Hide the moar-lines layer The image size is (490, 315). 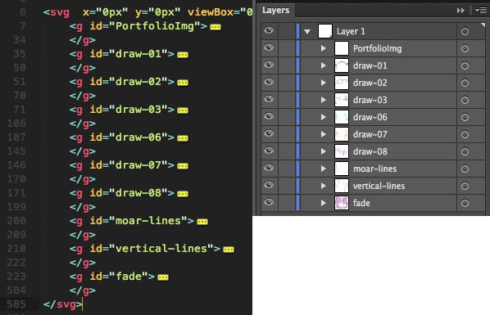269,168
